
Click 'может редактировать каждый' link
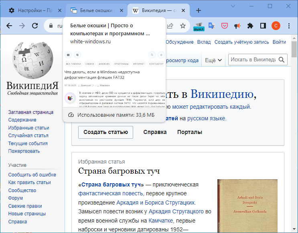(211, 107)
